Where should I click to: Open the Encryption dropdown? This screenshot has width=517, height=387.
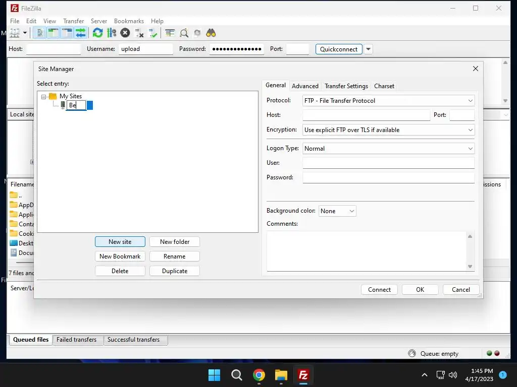(x=388, y=130)
